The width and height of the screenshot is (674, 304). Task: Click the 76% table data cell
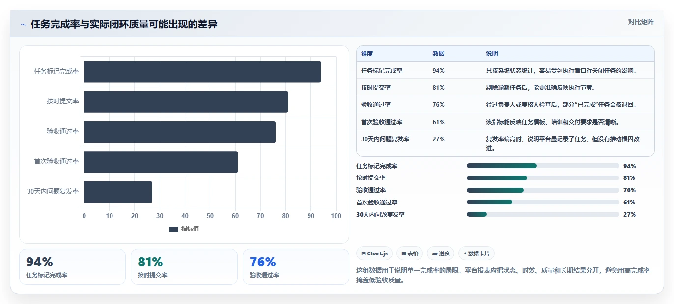tap(438, 105)
